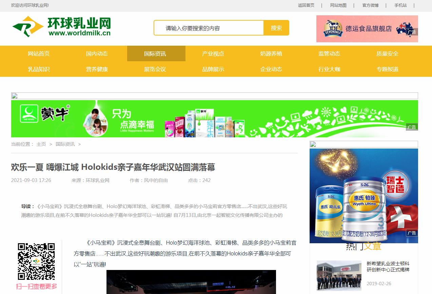432x294 pixels.
Task: Open 营养健康 nav item
Action: [97, 69]
